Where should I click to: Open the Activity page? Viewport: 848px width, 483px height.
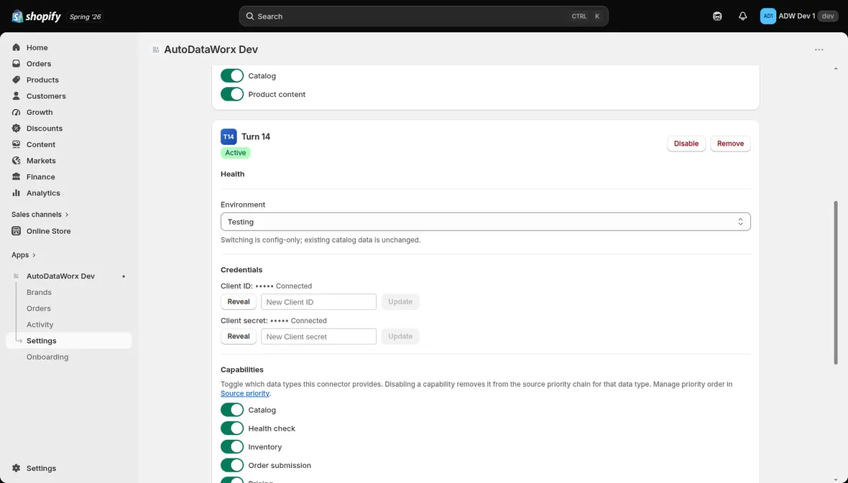[40, 324]
